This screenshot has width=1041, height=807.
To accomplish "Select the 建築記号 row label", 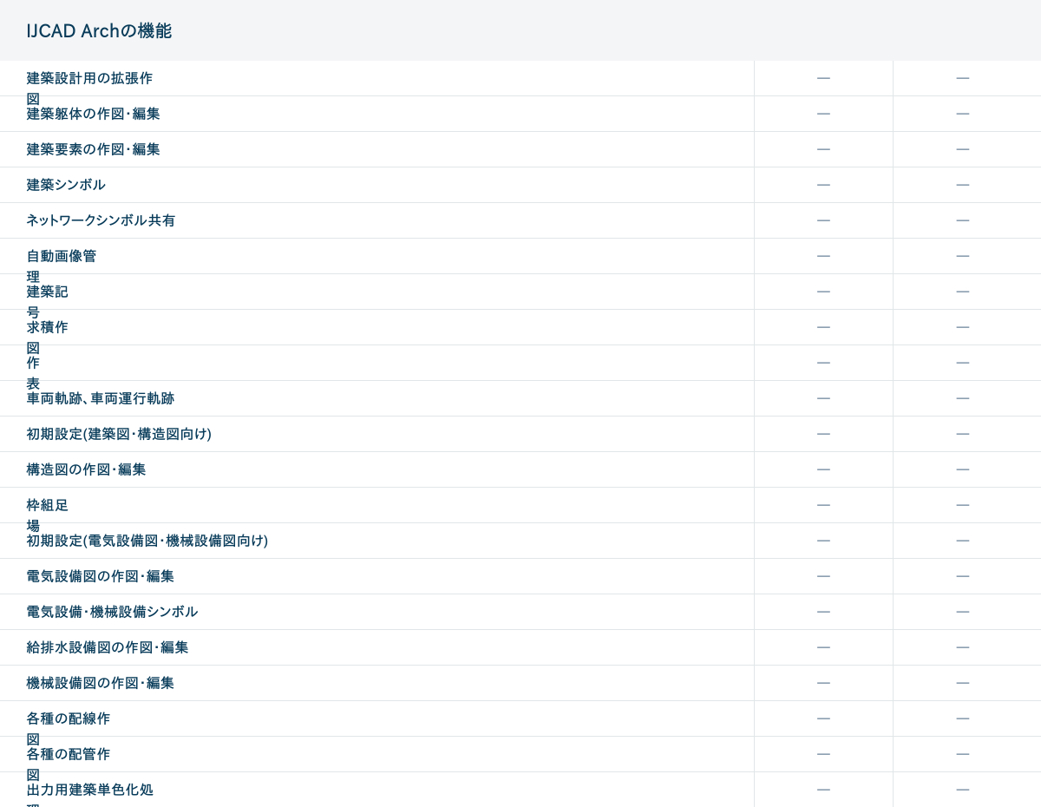I will pyautogui.click(x=47, y=292).
